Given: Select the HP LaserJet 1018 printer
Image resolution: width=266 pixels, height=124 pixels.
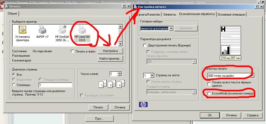Looking at the screenshot, I should click(82, 34).
